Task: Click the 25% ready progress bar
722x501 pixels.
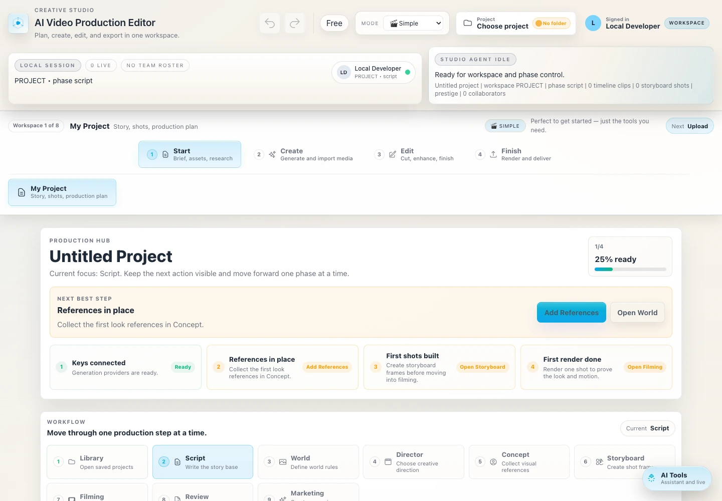Action: click(x=630, y=269)
